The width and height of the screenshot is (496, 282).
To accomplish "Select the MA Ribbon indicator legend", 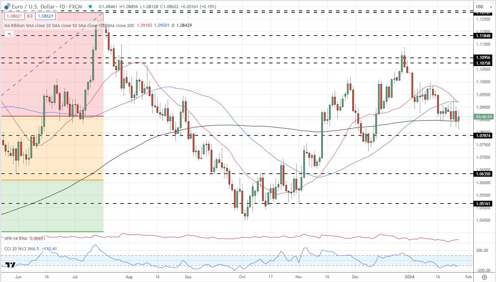I will pyautogui.click(x=69, y=25).
